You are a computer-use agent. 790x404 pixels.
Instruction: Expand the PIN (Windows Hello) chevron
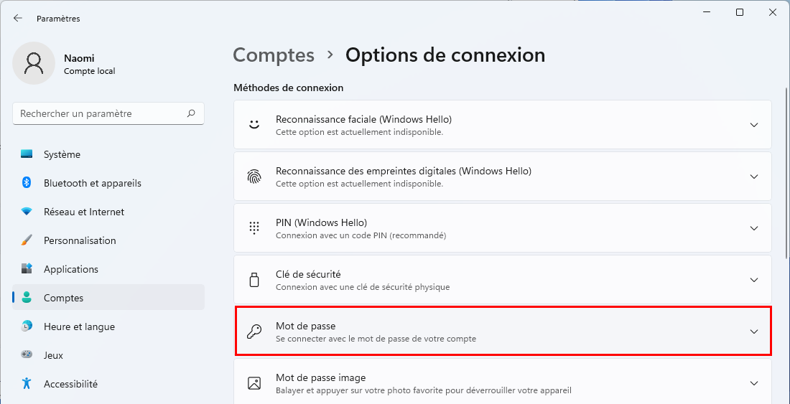click(x=753, y=228)
